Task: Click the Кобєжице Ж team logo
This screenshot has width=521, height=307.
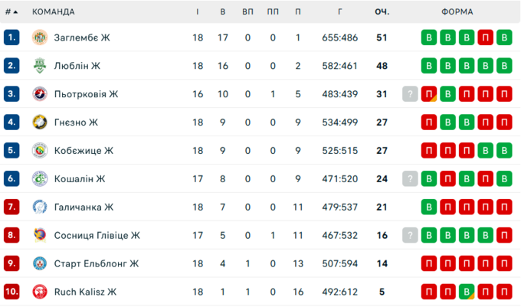Action: (x=40, y=151)
